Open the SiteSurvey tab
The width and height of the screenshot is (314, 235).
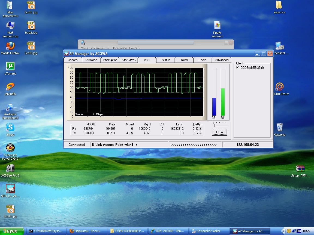click(x=129, y=60)
